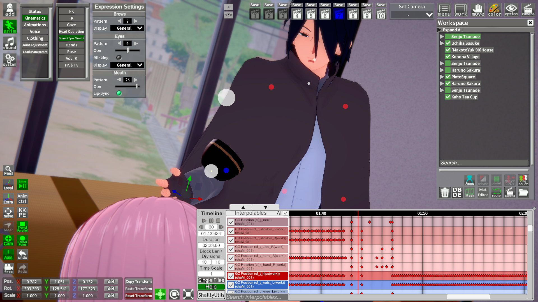Viewport: 538px width, 302px height.
Task: Open the timeline Help button
Action: pos(211,287)
